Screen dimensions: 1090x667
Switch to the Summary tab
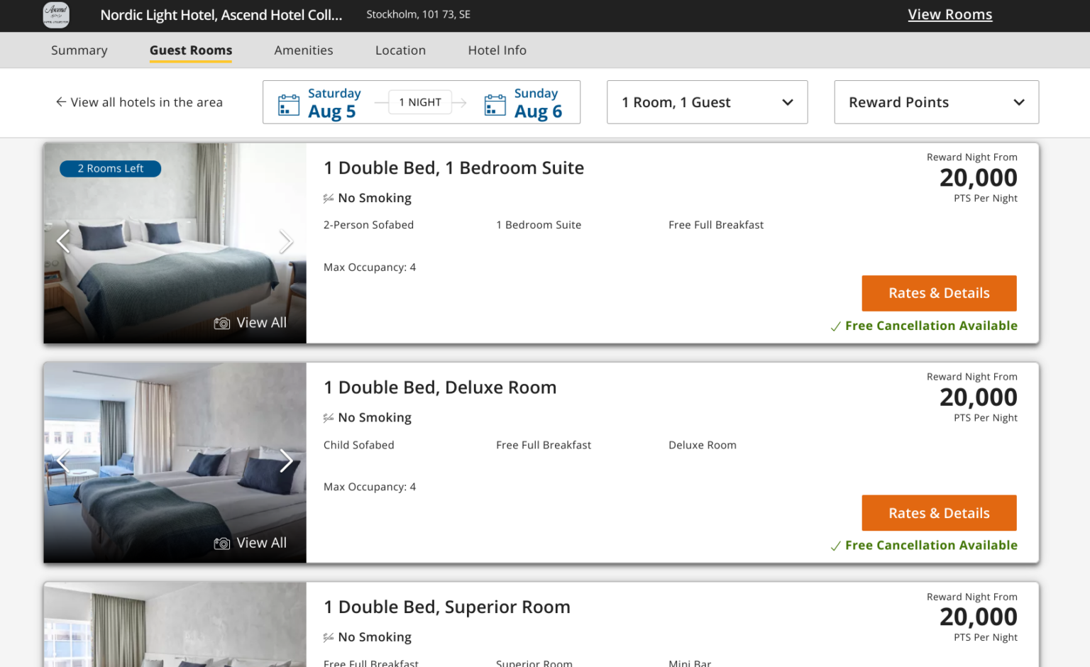click(x=79, y=50)
